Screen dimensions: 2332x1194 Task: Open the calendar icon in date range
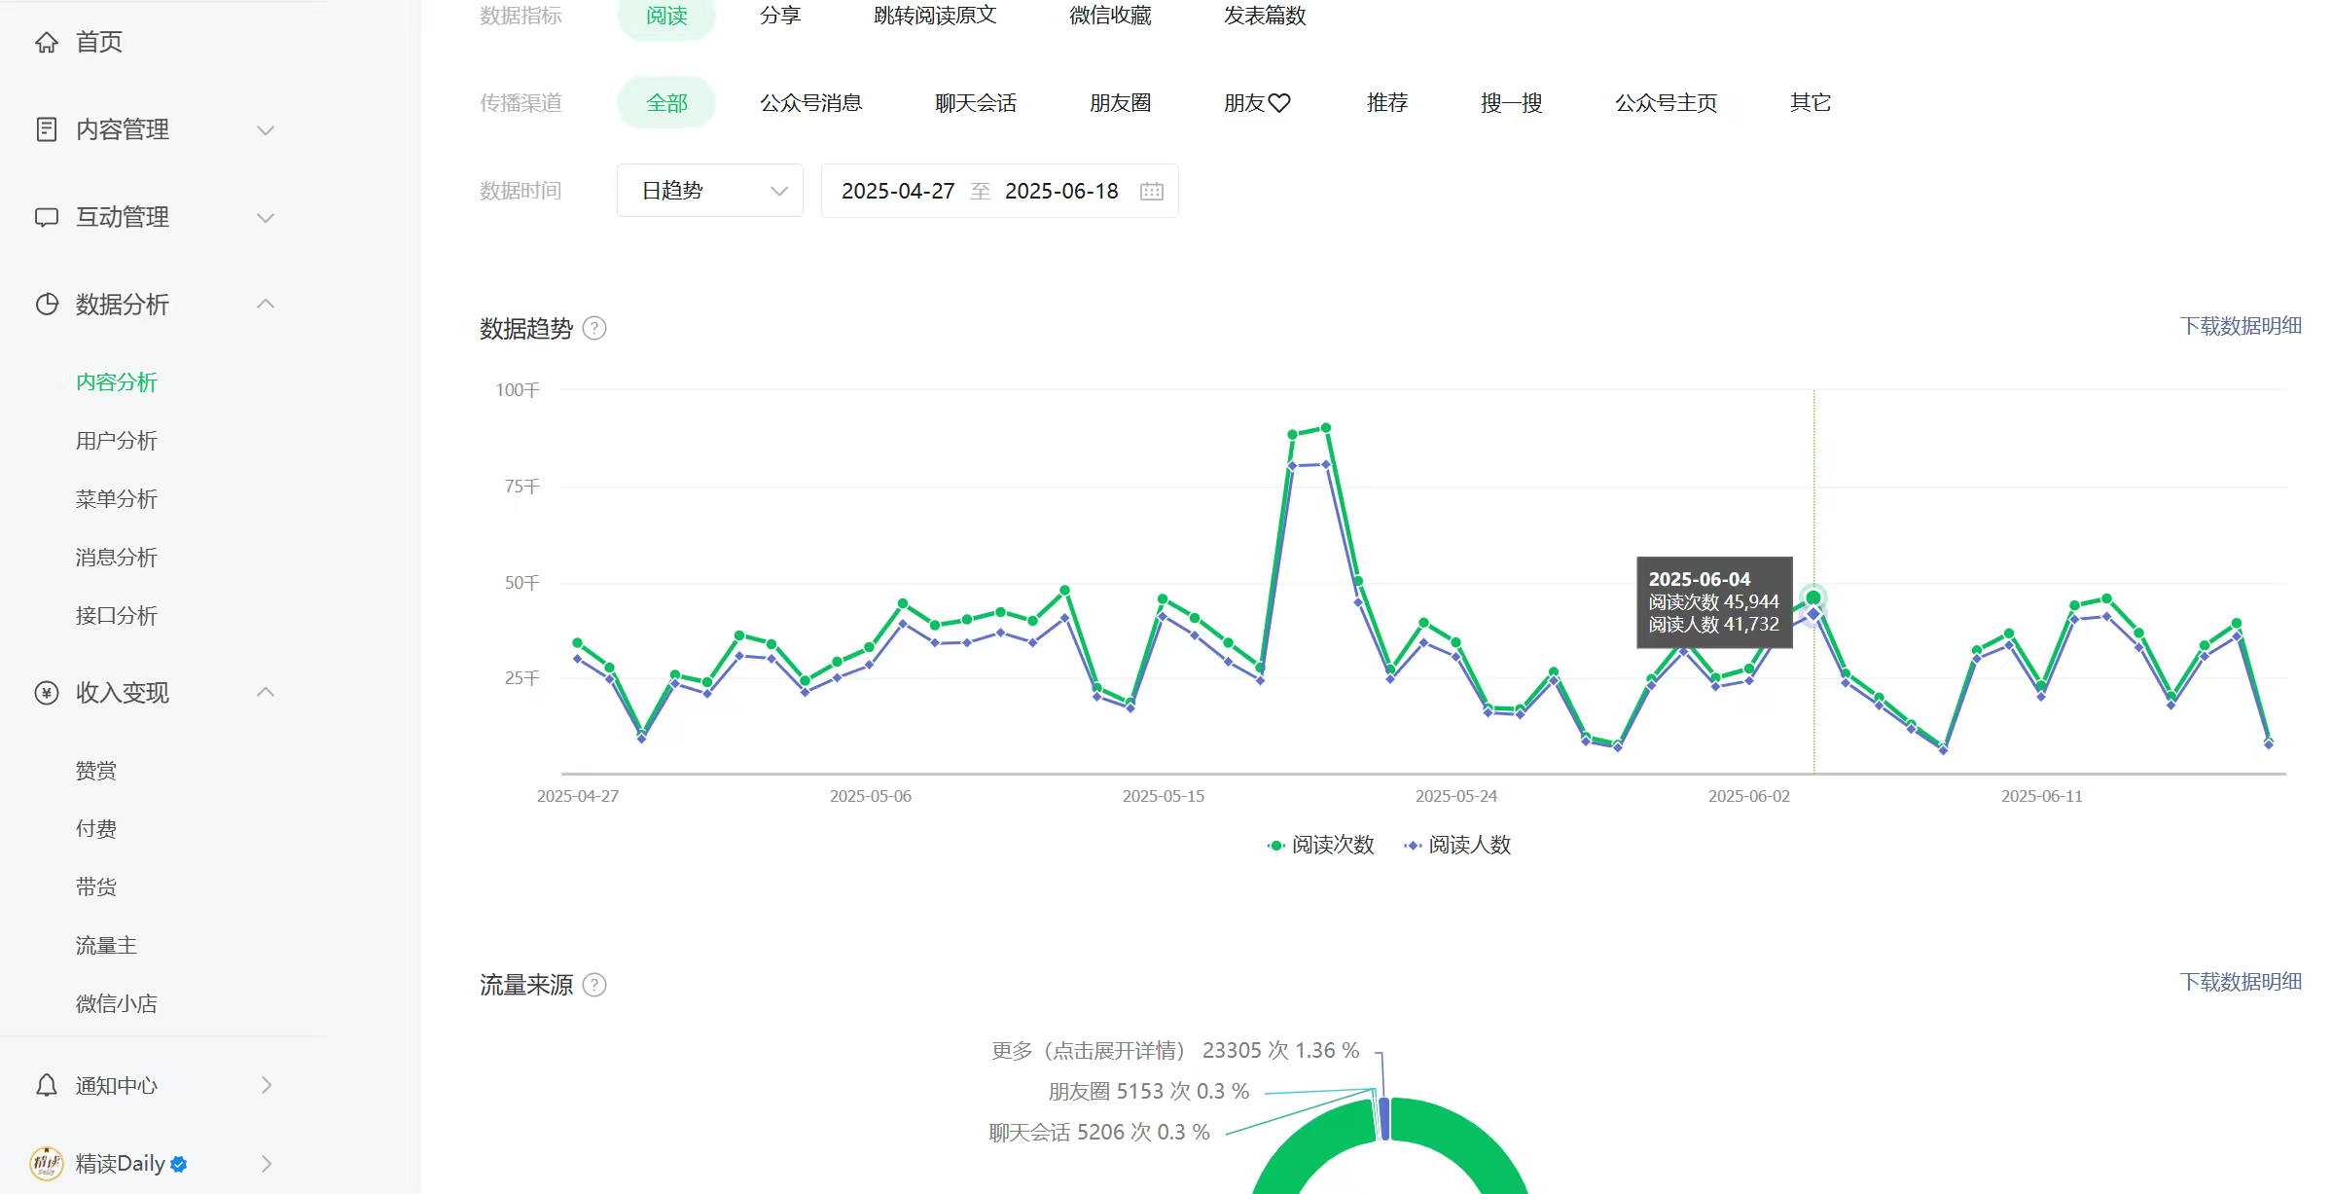[1151, 191]
